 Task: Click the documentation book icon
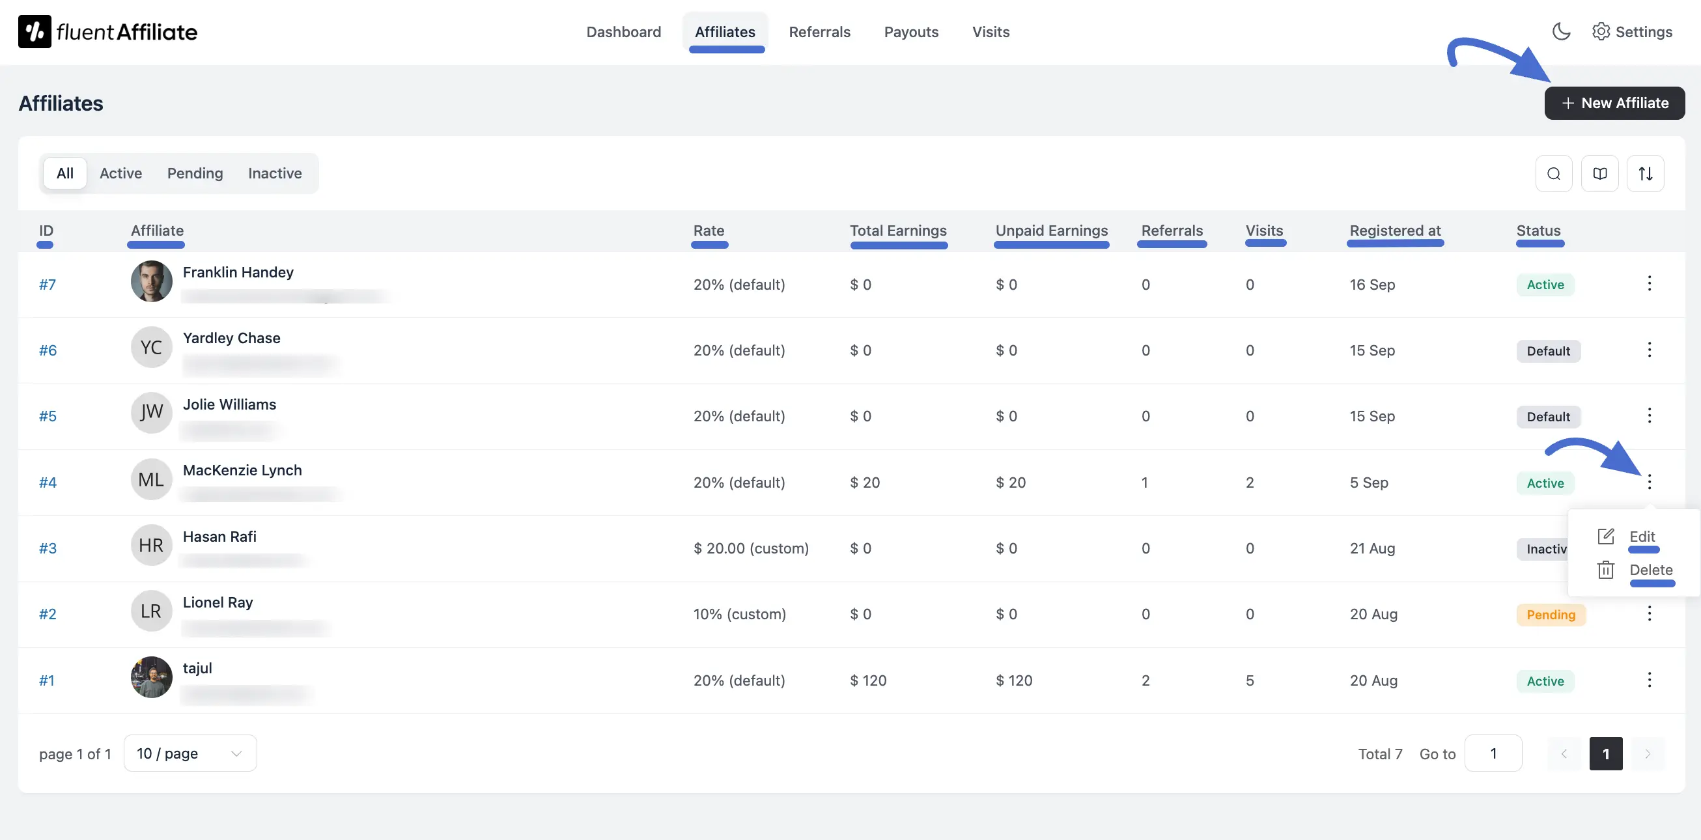(1600, 173)
